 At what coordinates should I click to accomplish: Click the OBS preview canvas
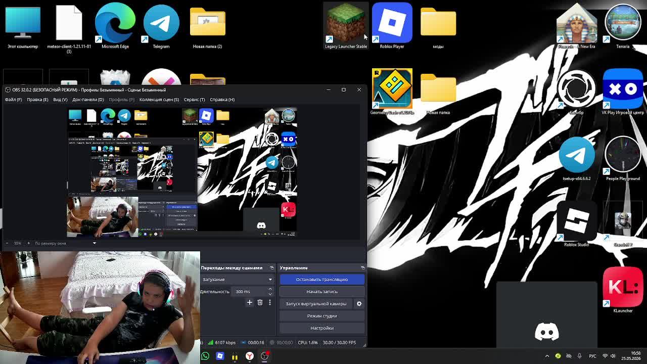pyautogui.click(x=182, y=172)
